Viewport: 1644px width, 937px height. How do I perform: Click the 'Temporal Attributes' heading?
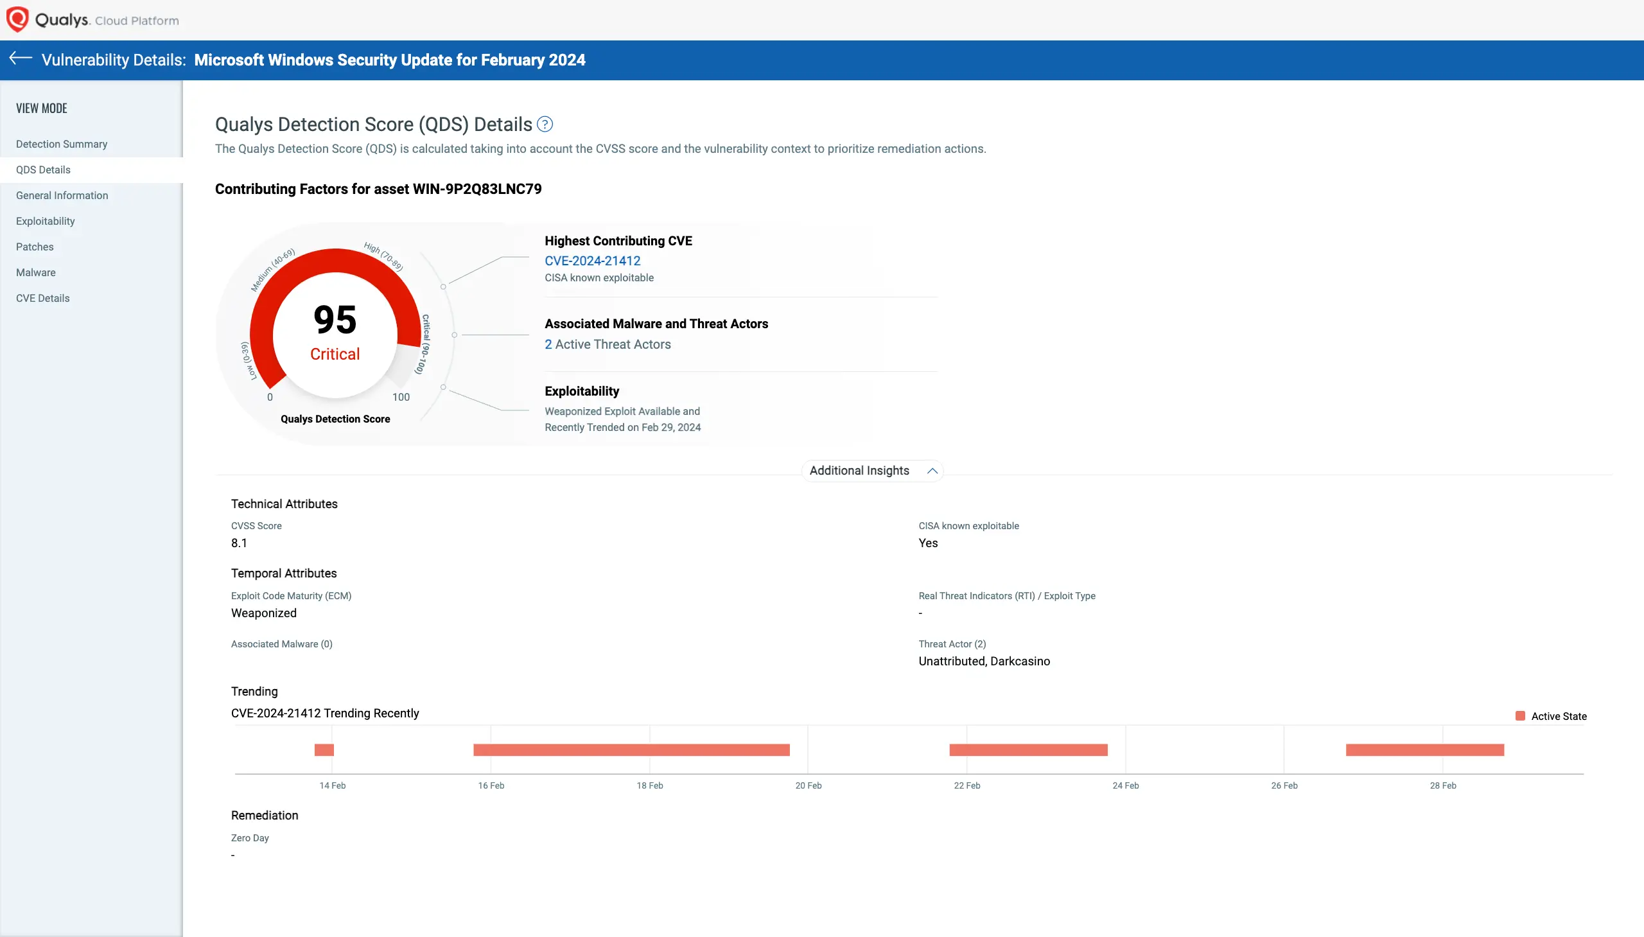284,574
